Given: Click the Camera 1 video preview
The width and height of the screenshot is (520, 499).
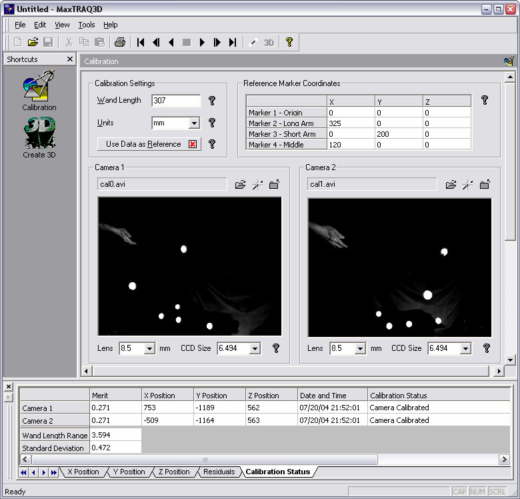Looking at the screenshot, I should (189, 266).
